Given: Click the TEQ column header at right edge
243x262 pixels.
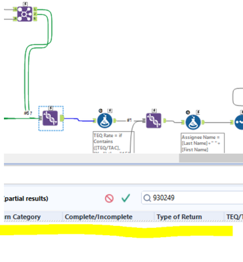Looking at the screenshot, I should 234,217.
